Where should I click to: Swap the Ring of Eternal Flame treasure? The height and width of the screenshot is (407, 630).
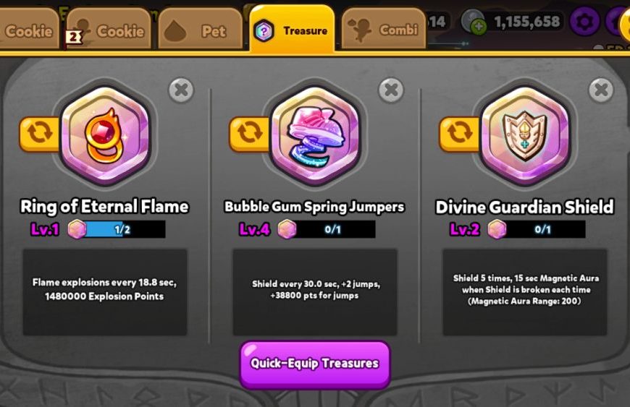39,134
